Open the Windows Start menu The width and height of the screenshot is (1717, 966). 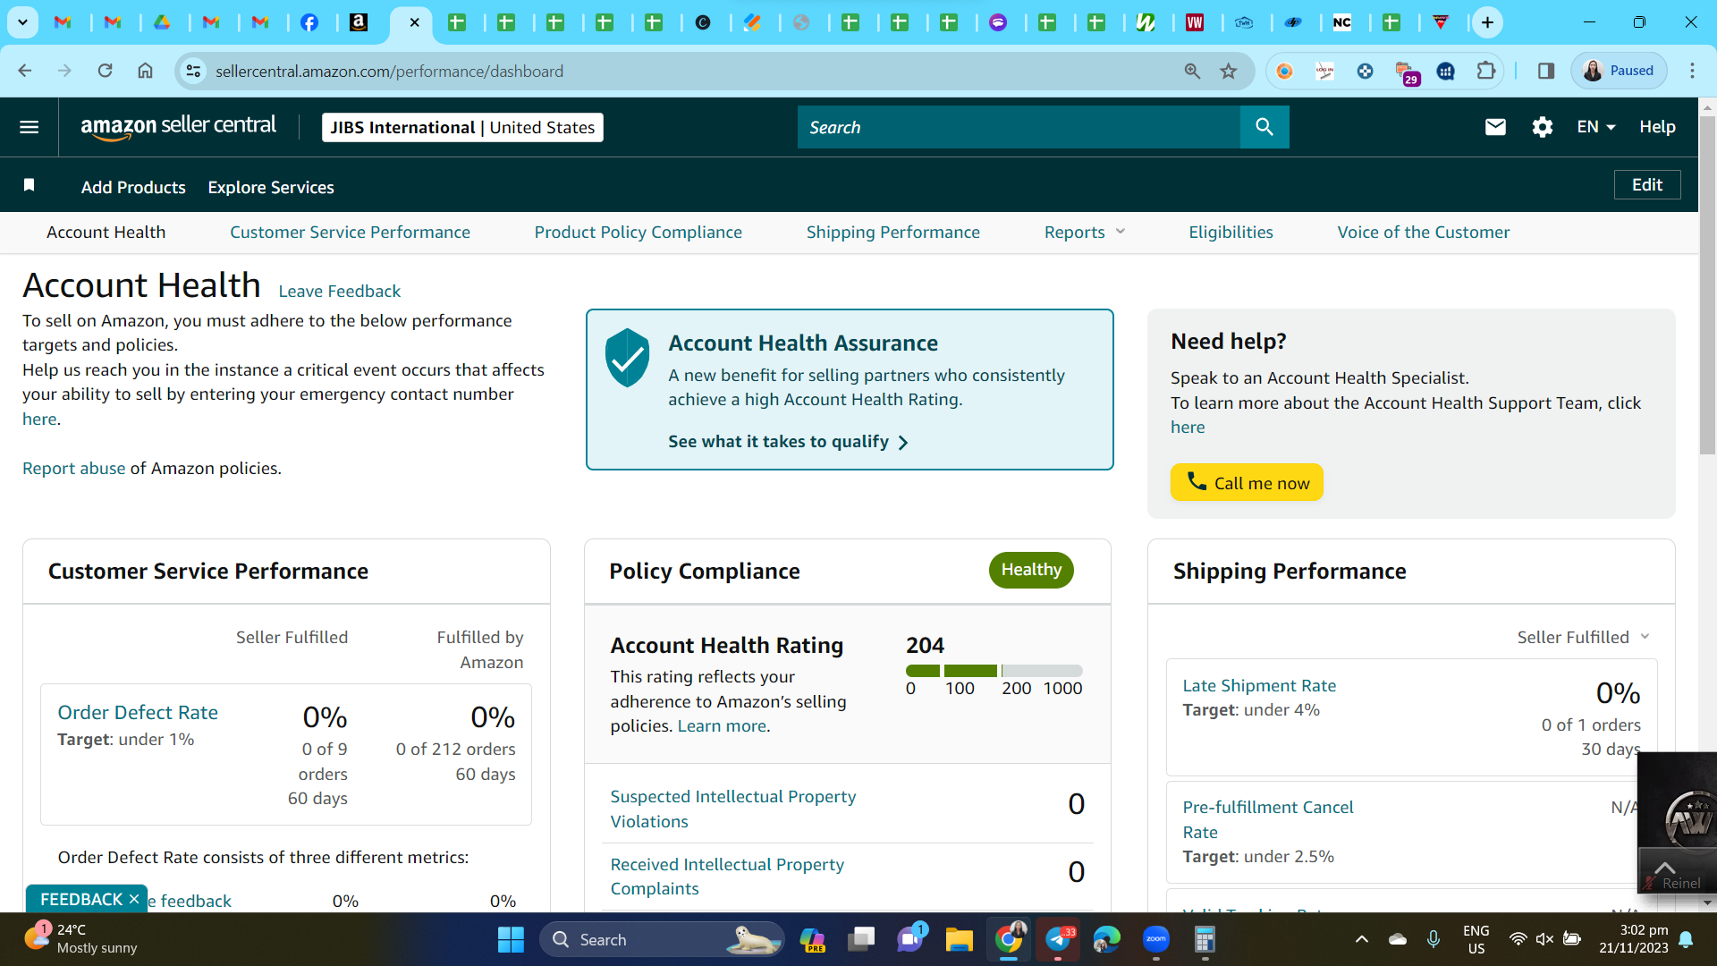coord(511,939)
